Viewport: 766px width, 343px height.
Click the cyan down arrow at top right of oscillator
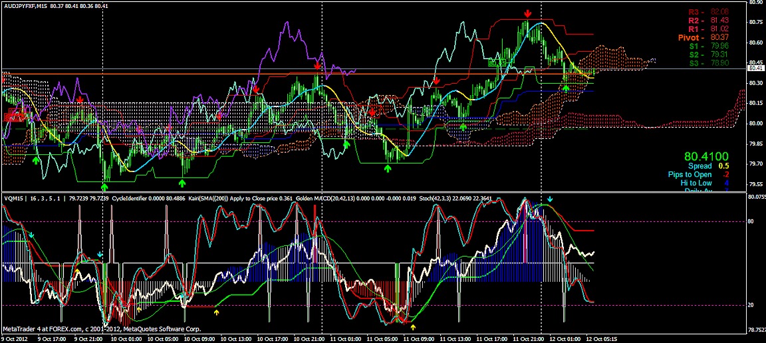click(550, 199)
